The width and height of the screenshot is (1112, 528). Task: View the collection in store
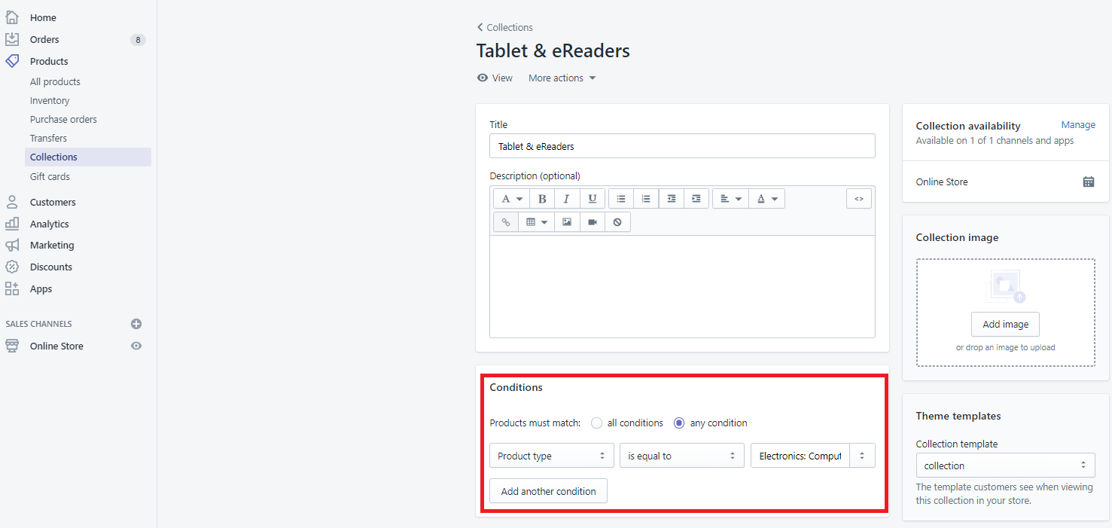point(495,78)
